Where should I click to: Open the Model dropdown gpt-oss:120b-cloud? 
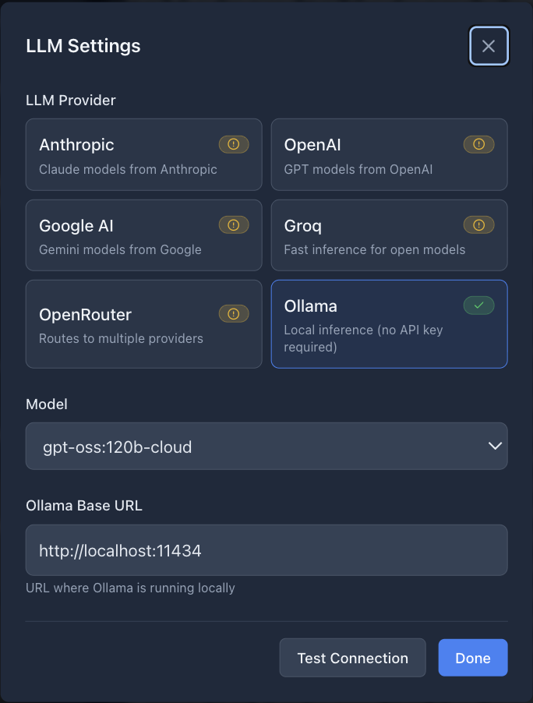(x=266, y=446)
